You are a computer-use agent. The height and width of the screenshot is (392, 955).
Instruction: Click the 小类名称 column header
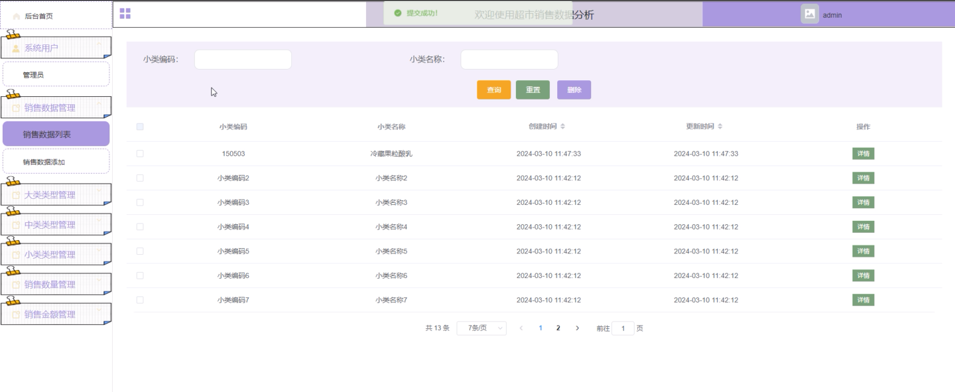(391, 127)
